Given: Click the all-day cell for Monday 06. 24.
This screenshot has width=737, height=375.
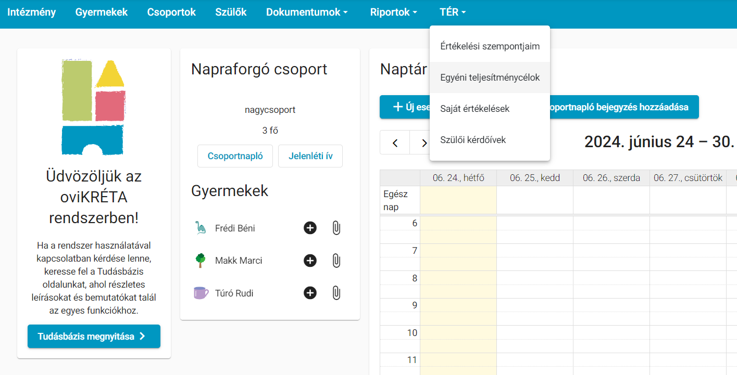Looking at the screenshot, I should click(458, 200).
